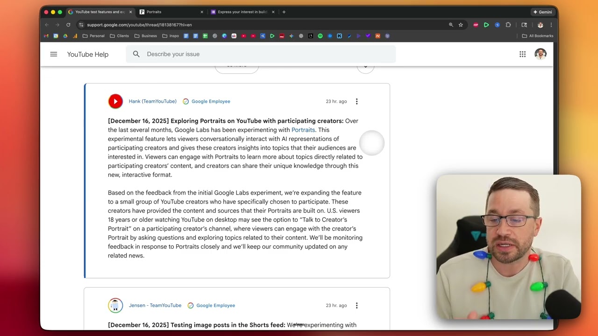Image resolution: width=598 pixels, height=336 pixels.
Task: Click Google Employee badge icon next to Hank
Action: point(185,101)
